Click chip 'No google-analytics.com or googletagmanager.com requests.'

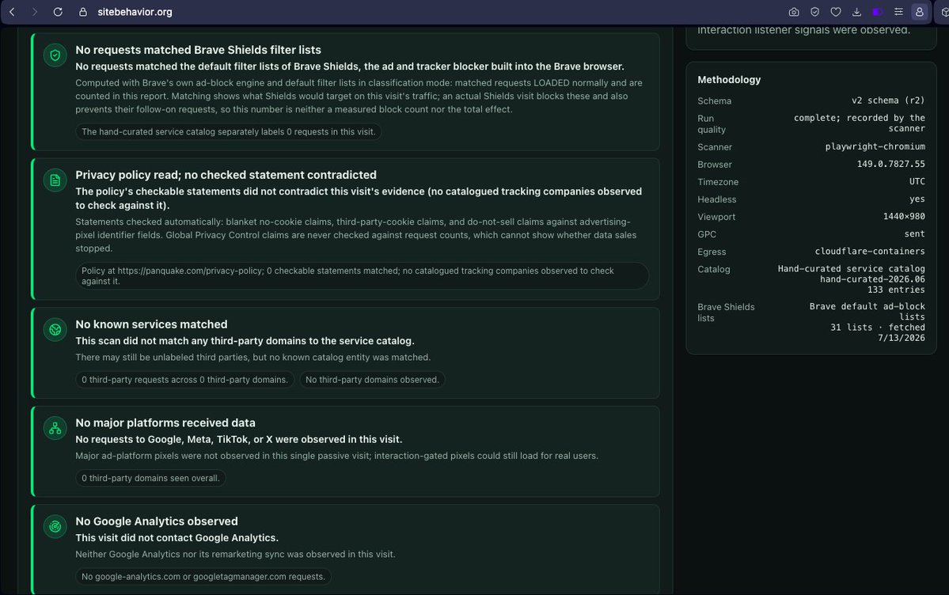(203, 577)
